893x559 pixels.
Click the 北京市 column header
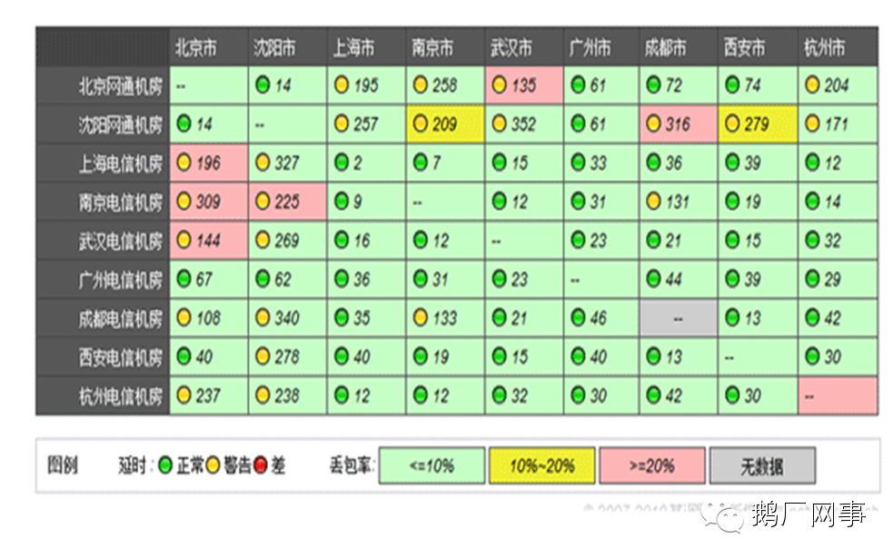[x=209, y=46]
